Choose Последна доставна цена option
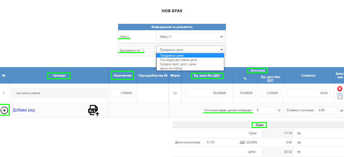The image size is (344, 157). 190,60
